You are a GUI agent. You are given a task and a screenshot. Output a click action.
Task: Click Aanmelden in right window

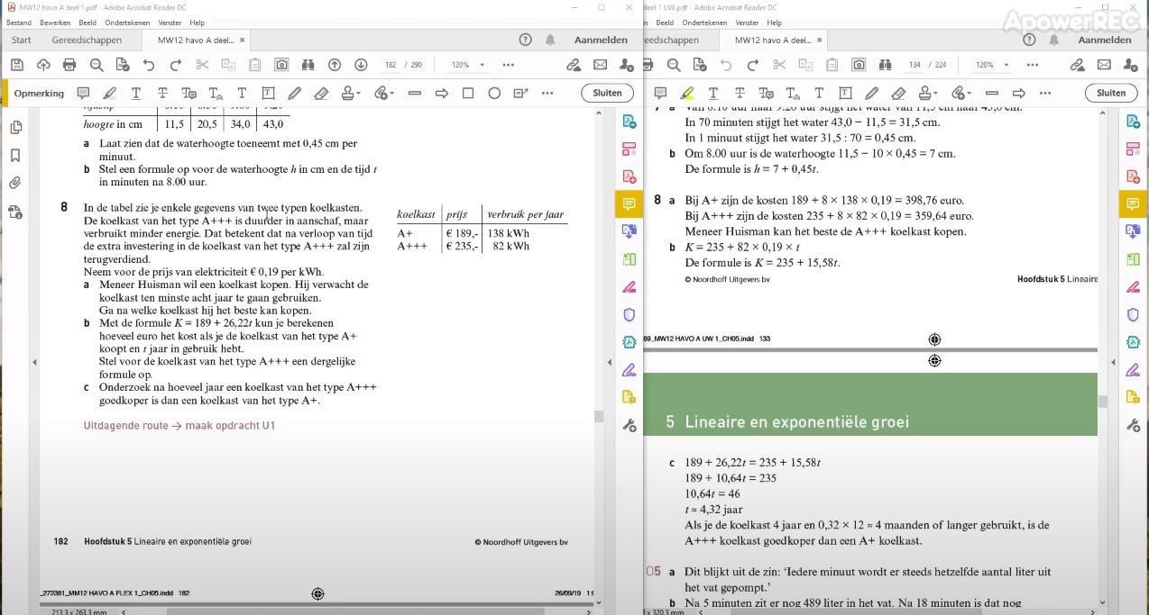point(1105,41)
